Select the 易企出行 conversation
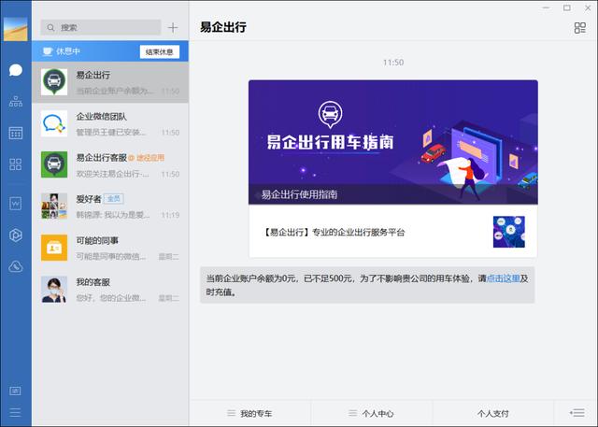The image size is (598, 427). (110, 82)
